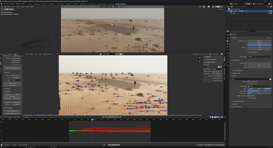
Task: Open the Frame Rate 24 fps dropdown
Action: (x=259, y=57)
